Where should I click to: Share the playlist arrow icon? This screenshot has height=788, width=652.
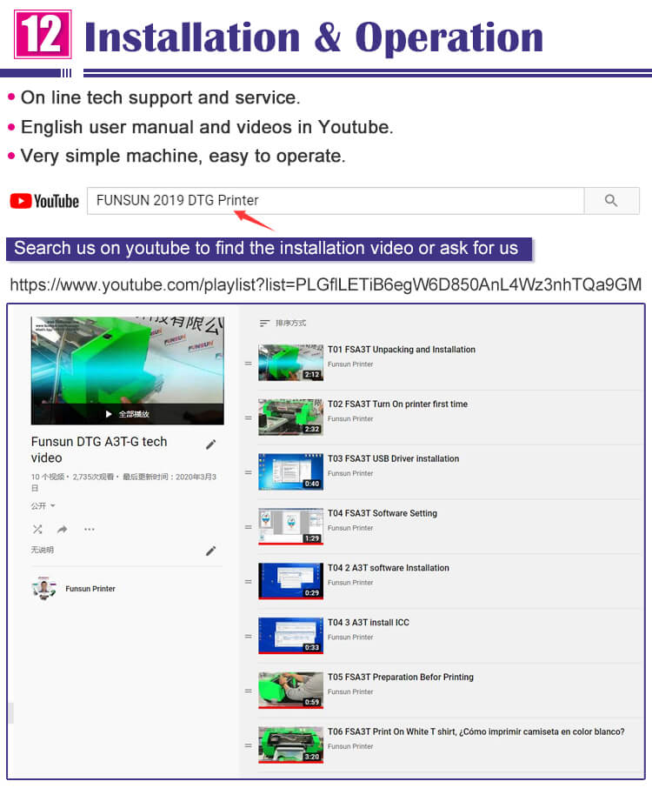pos(63,529)
